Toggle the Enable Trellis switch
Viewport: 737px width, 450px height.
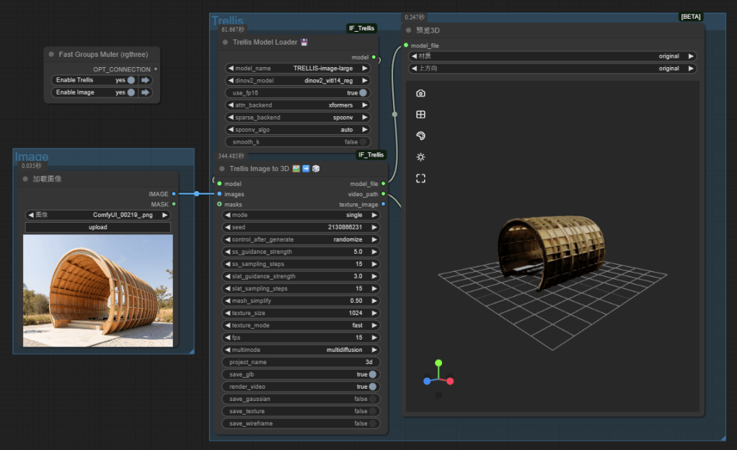click(x=131, y=80)
